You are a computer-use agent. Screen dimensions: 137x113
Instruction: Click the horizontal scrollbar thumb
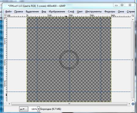[x=69, y=104]
